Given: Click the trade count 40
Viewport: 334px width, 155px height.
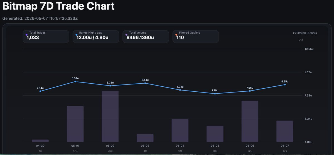Looking at the screenshot, I should [145, 151].
